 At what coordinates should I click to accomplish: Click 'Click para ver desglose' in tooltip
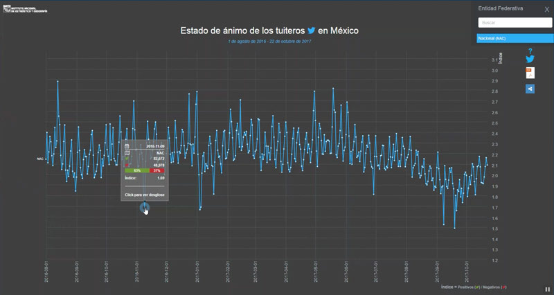pos(145,195)
